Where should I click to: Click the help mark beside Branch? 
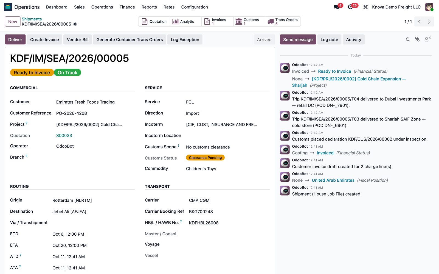[26, 156]
